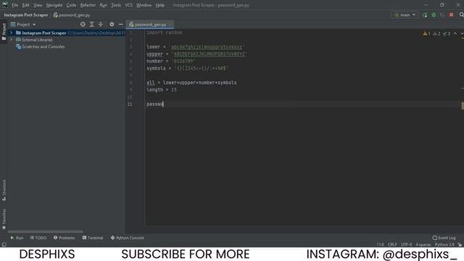Click the Scratches and Consoles icon
Viewport: 464px width, 261px height.
click(x=18, y=46)
